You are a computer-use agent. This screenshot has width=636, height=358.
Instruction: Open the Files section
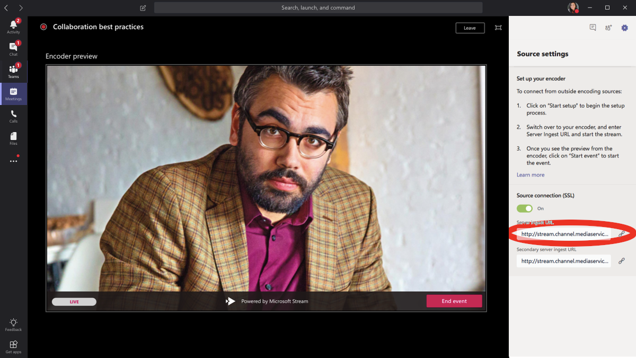click(13, 138)
